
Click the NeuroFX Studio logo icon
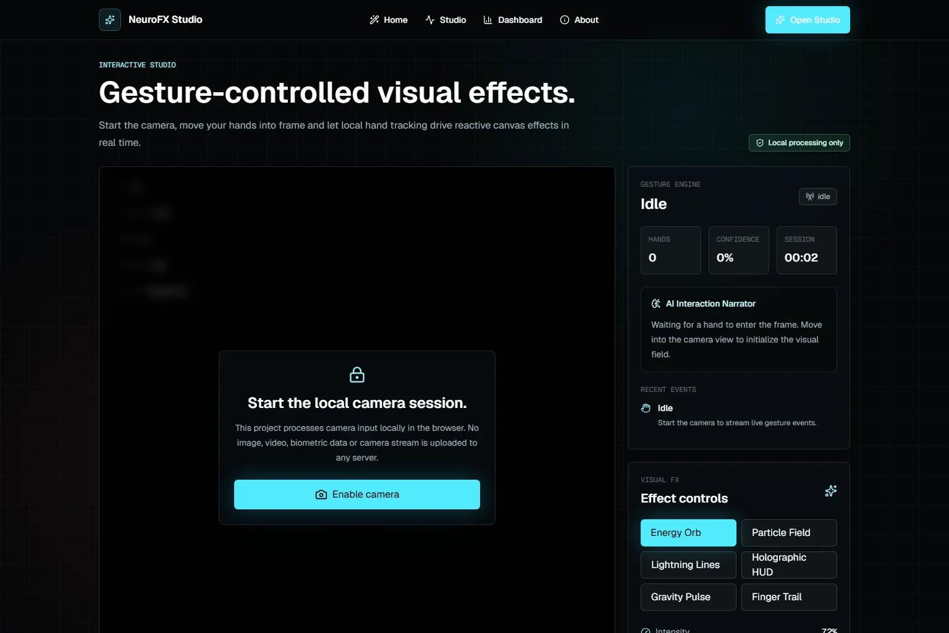click(110, 20)
